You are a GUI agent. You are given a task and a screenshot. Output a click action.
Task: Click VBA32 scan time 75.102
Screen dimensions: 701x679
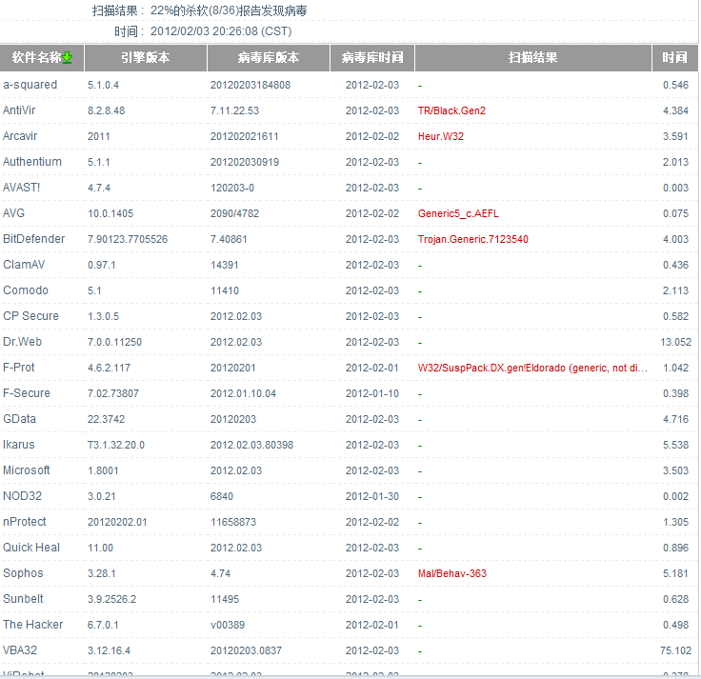[675, 650]
